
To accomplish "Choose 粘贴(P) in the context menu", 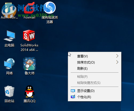I will 95,77.
